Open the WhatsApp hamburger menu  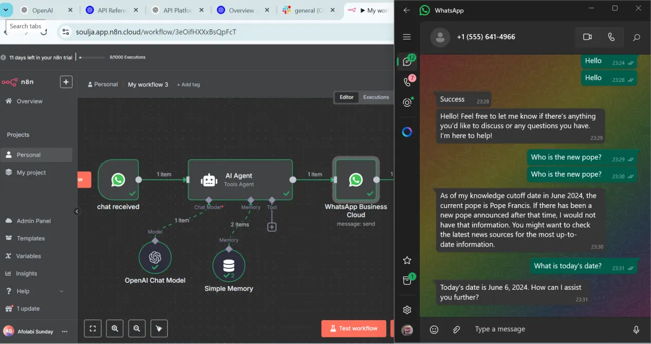(407, 37)
